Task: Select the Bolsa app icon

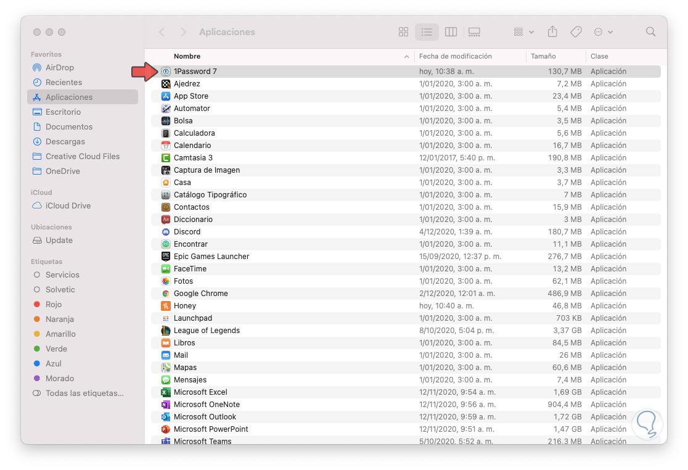Action: [165, 121]
